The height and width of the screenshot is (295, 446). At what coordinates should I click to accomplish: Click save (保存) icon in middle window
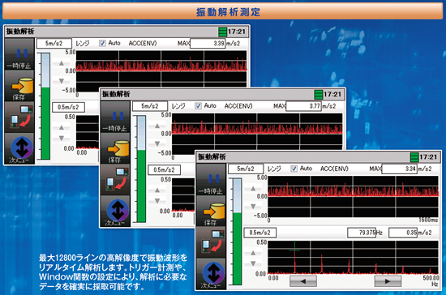(x=115, y=148)
